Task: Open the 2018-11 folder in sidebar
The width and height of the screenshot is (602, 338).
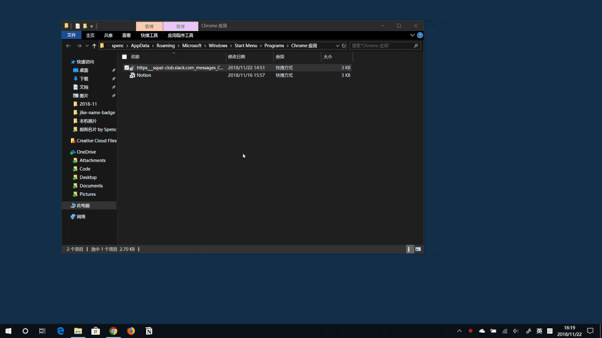Action: click(x=88, y=104)
